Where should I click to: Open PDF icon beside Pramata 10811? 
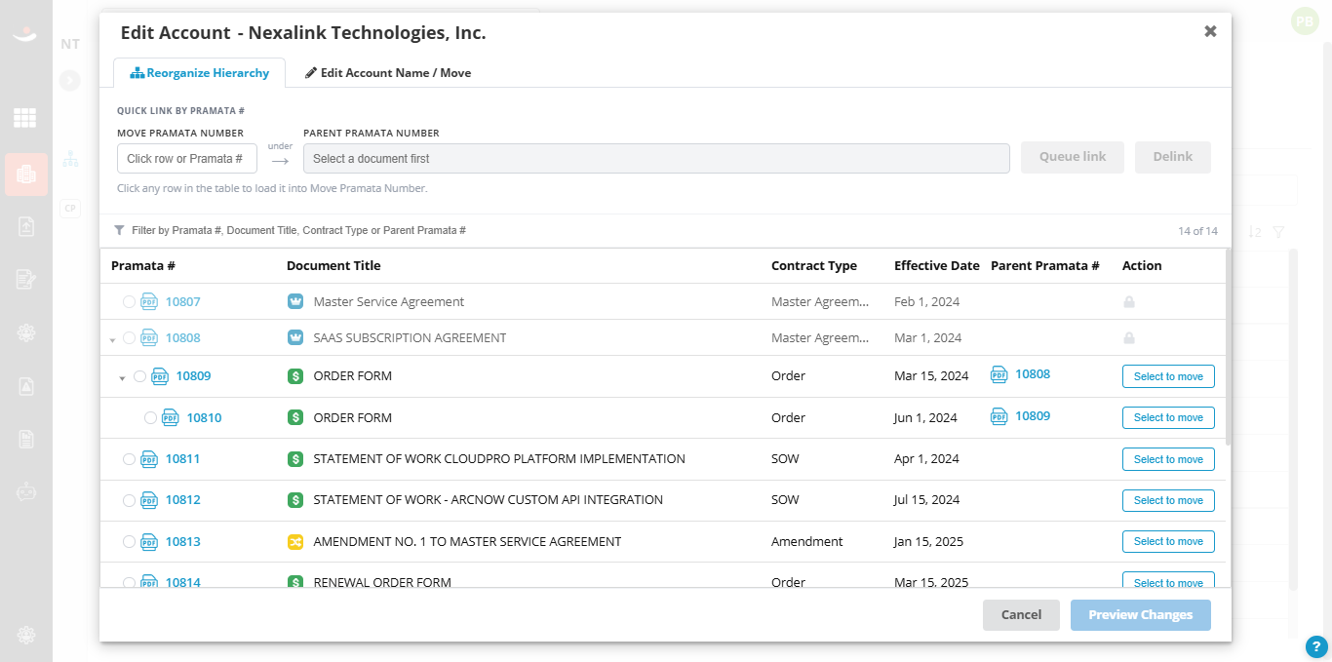(x=149, y=459)
